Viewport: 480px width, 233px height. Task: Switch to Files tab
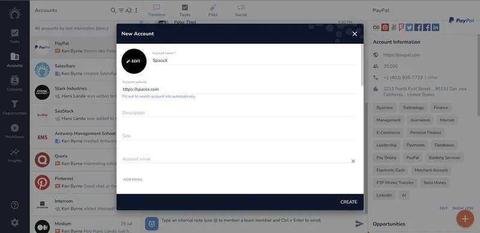[x=213, y=10]
